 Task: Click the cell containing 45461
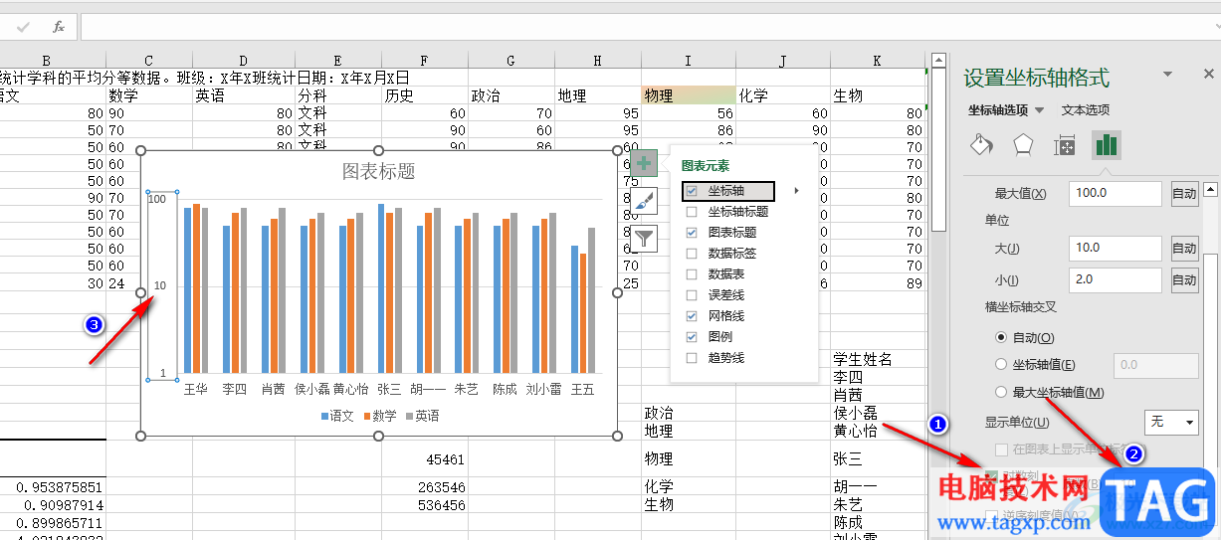(x=425, y=459)
